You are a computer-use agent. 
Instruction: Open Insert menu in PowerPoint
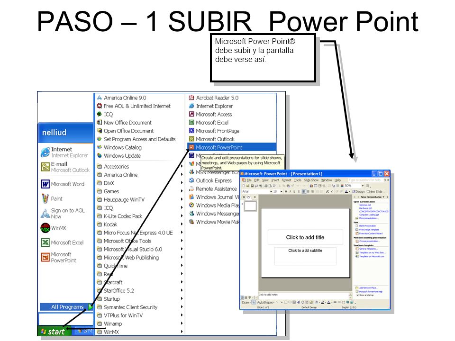(x=275, y=180)
